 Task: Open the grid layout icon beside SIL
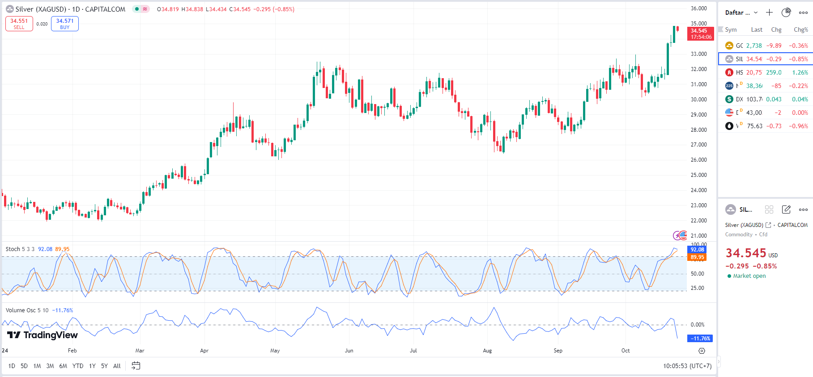769,209
